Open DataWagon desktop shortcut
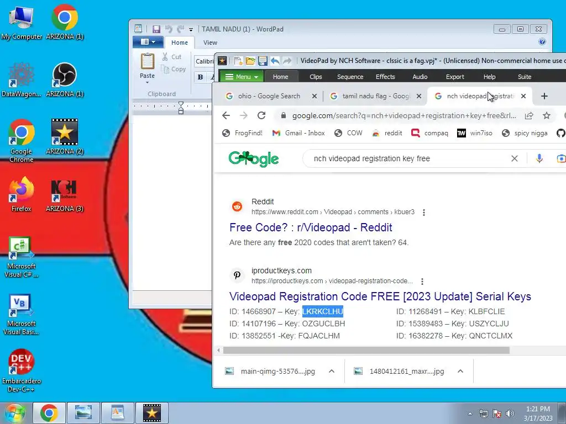Screen dimensions: 566x424 [22, 79]
